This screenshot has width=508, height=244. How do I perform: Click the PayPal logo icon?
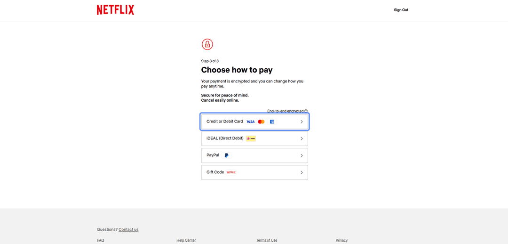coord(226,155)
